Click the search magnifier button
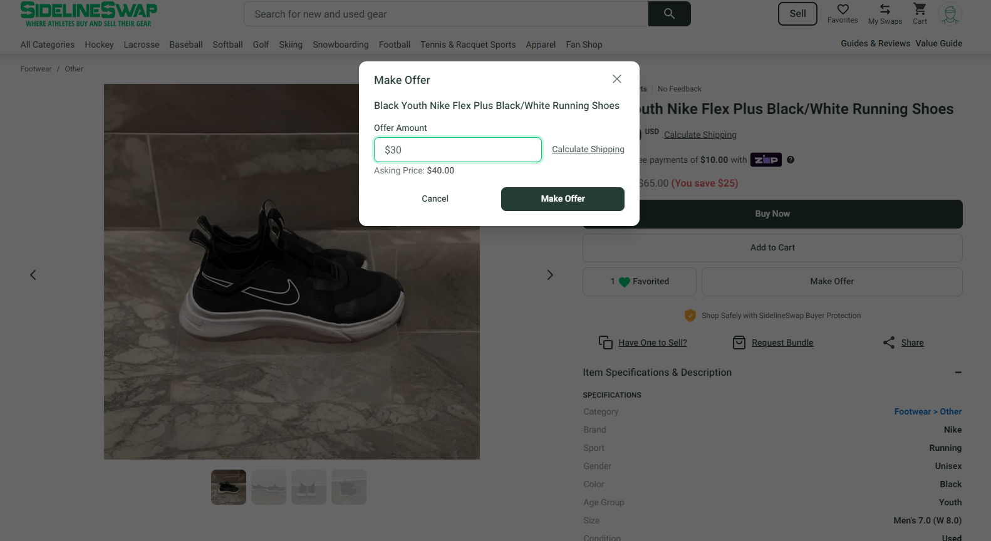This screenshot has width=991, height=541. tap(669, 14)
